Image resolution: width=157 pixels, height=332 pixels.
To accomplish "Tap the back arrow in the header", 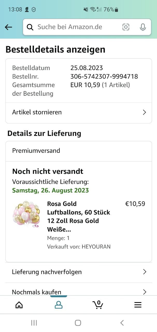I will pos(9,27).
